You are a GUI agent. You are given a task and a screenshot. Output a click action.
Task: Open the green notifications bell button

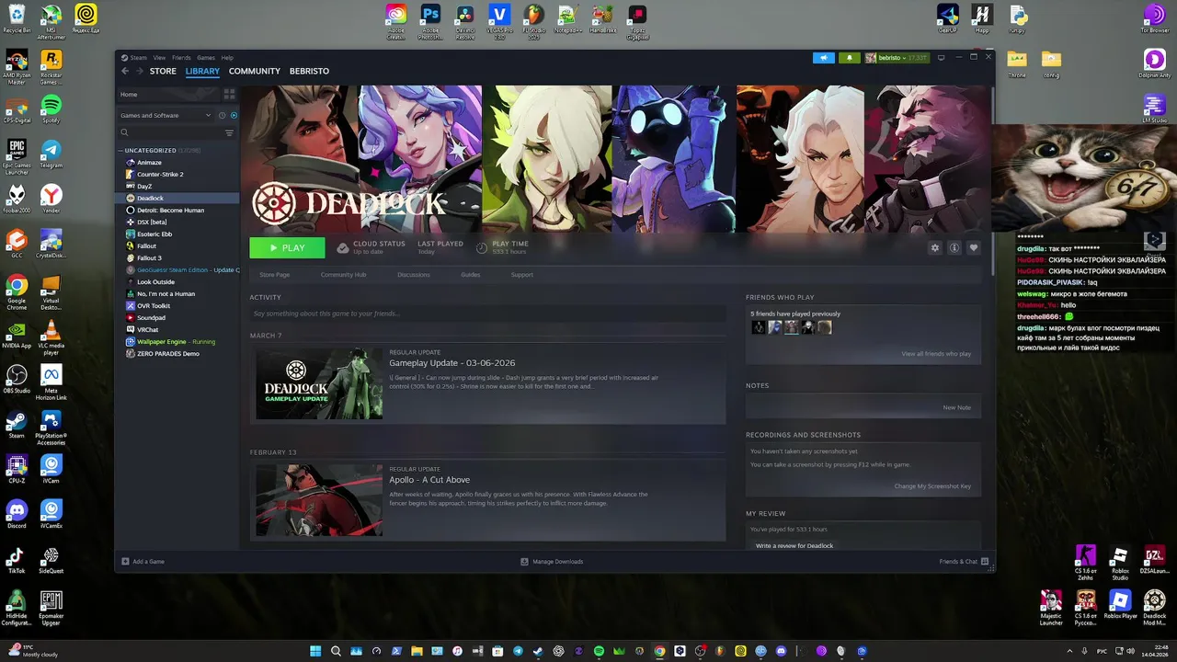pyautogui.click(x=849, y=58)
